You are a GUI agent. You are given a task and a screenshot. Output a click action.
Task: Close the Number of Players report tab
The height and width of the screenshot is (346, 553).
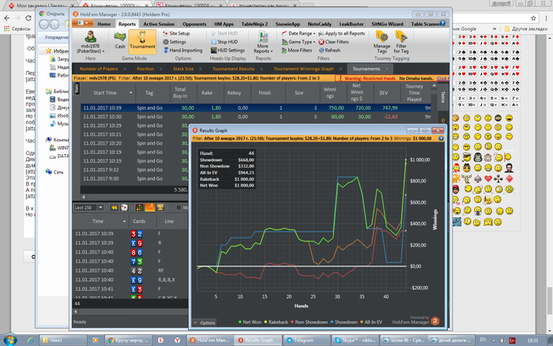point(125,69)
